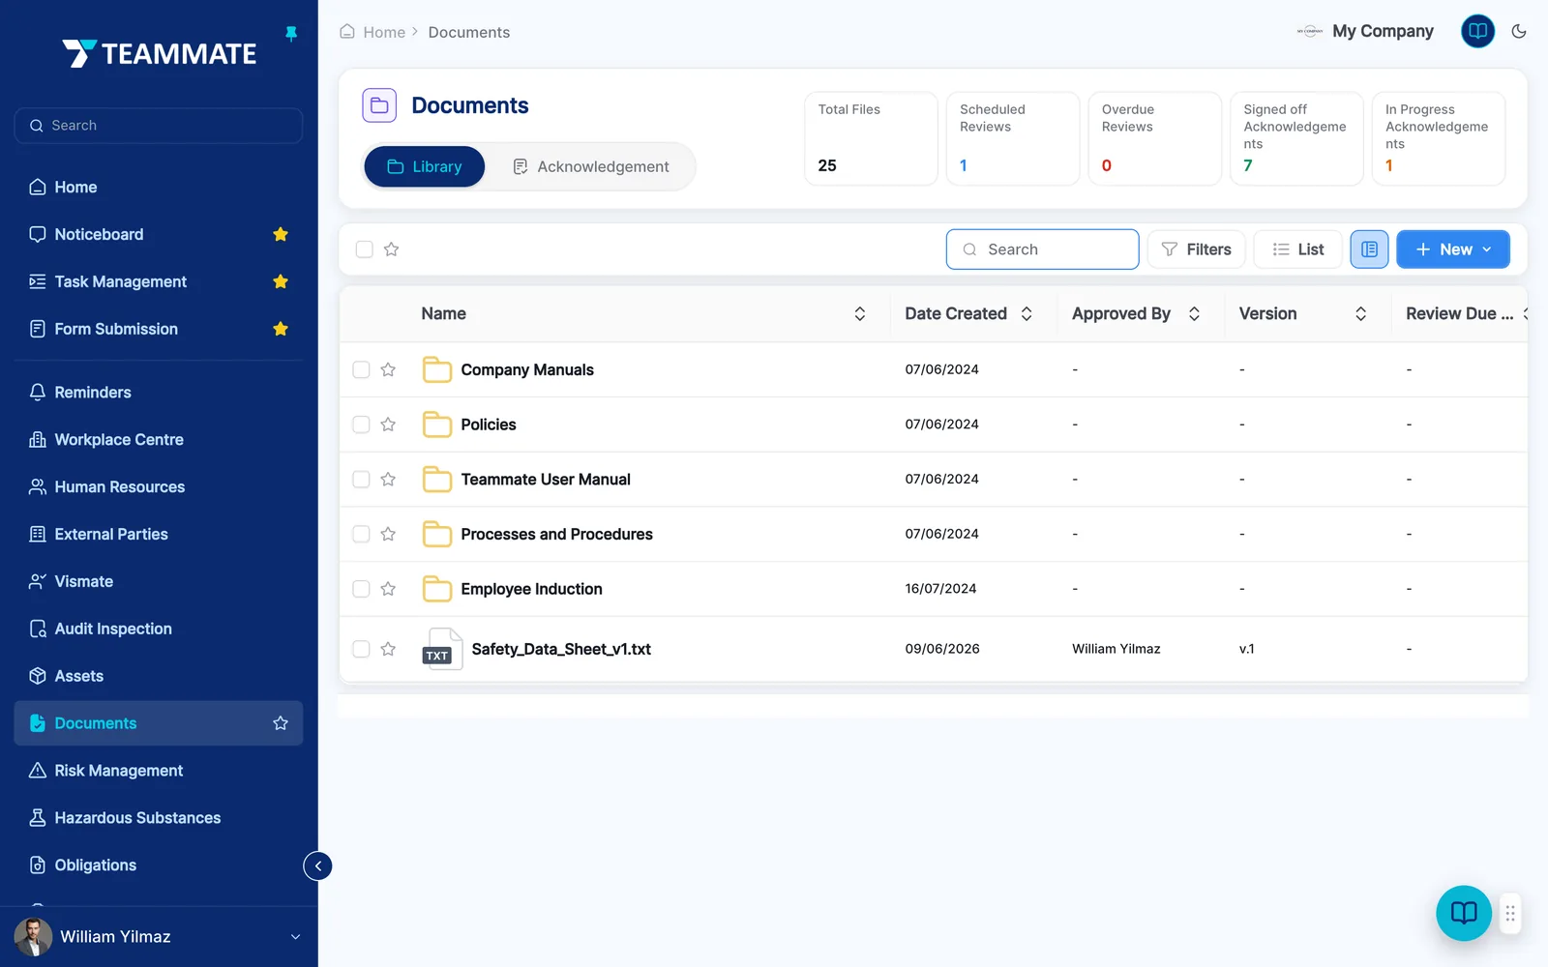Select the Library tab
The height and width of the screenshot is (967, 1548).
click(425, 166)
